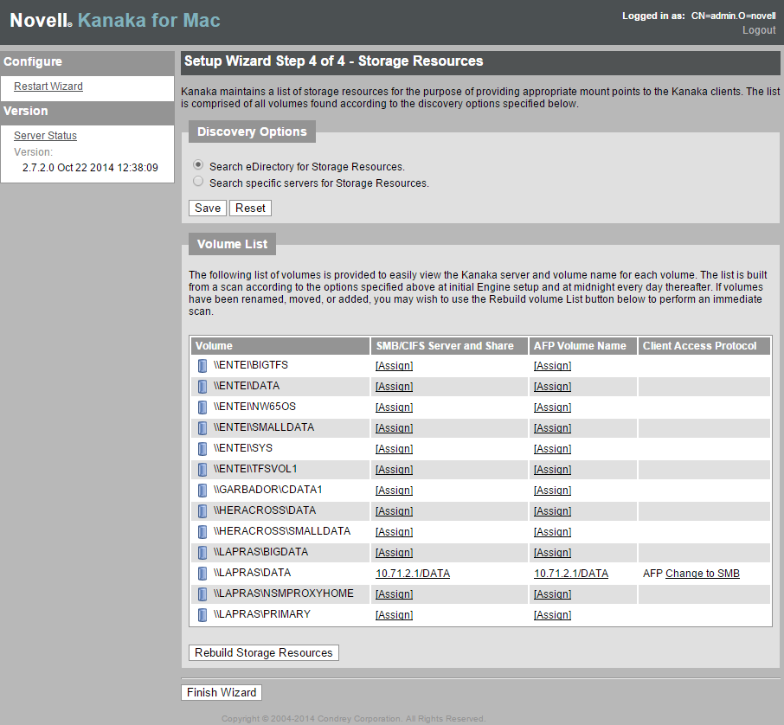Click the \\LAPRAS\PRIMARY volume icon
784x725 pixels.
click(202, 615)
